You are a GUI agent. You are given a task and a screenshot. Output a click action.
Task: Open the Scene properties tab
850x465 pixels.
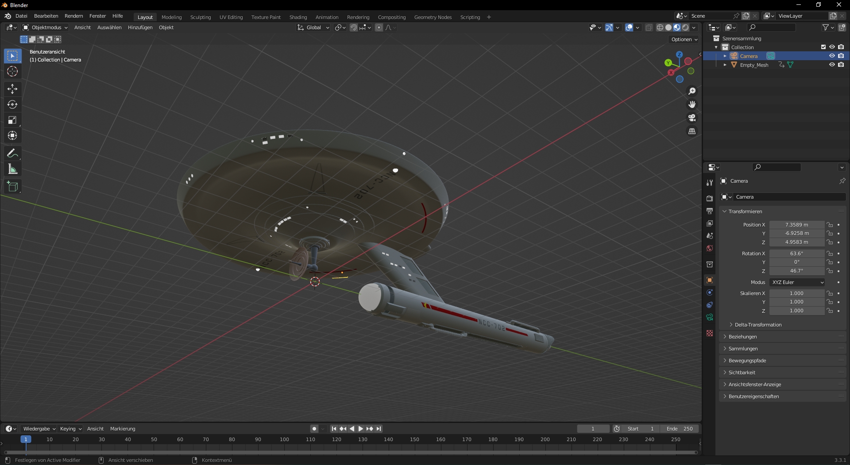(710, 236)
